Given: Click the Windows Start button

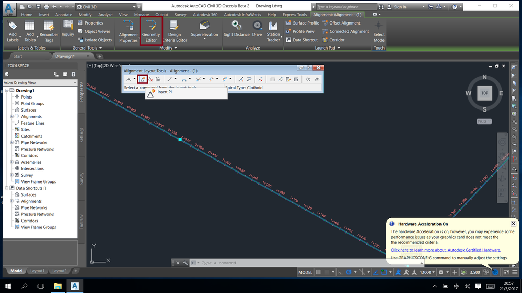Looking at the screenshot, I should coord(8,286).
